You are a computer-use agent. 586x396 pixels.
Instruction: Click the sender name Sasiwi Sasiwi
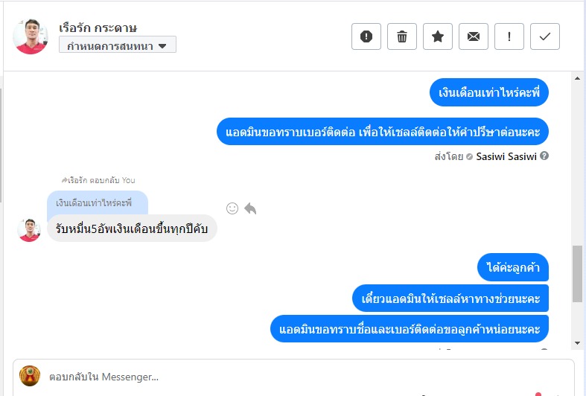[x=506, y=156]
